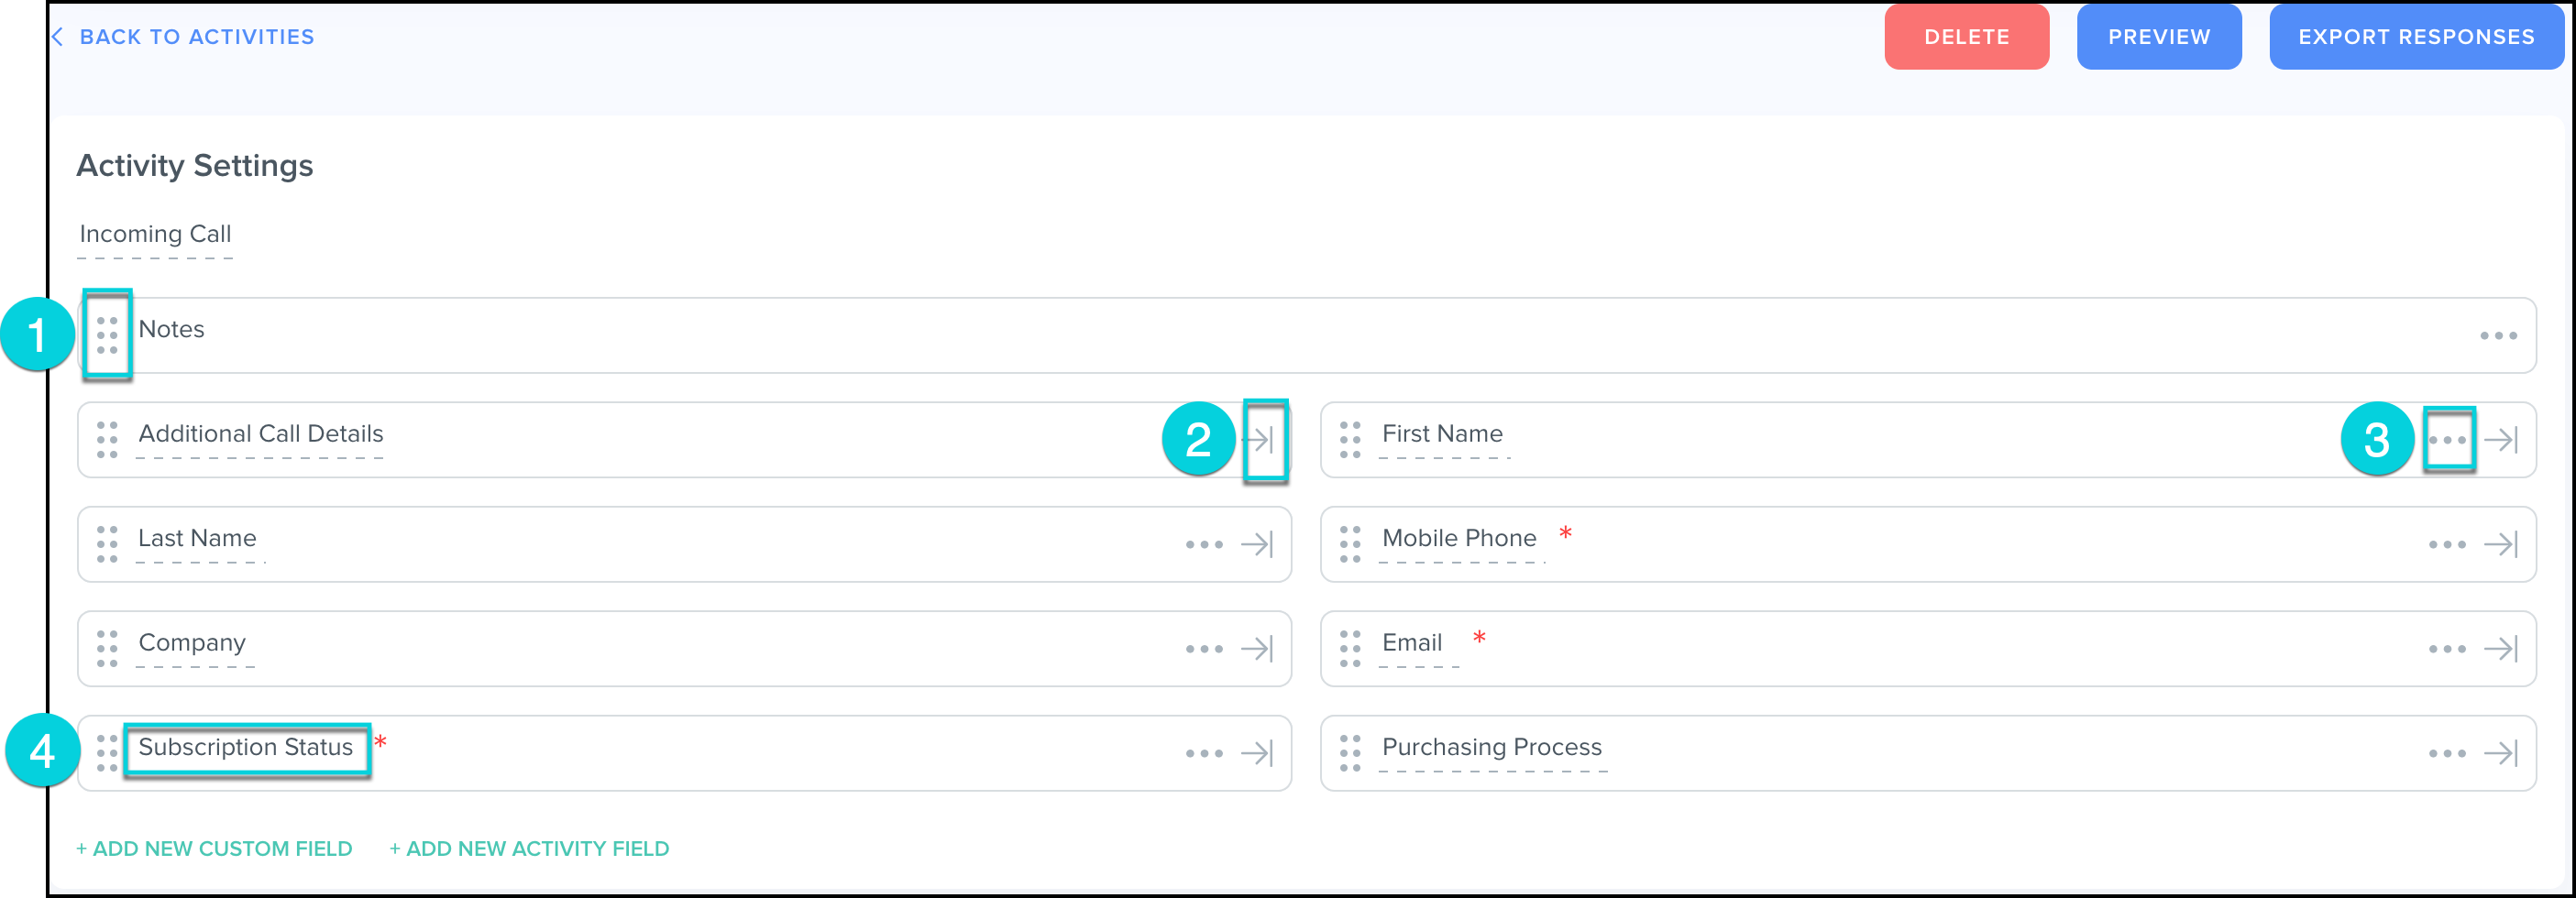Viewport: 2576px width, 898px height.
Task: Click expand-width arrow on Mobile Phone field
Action: coord(2501,544)
